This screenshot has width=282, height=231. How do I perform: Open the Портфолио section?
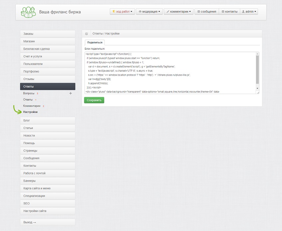48,71
